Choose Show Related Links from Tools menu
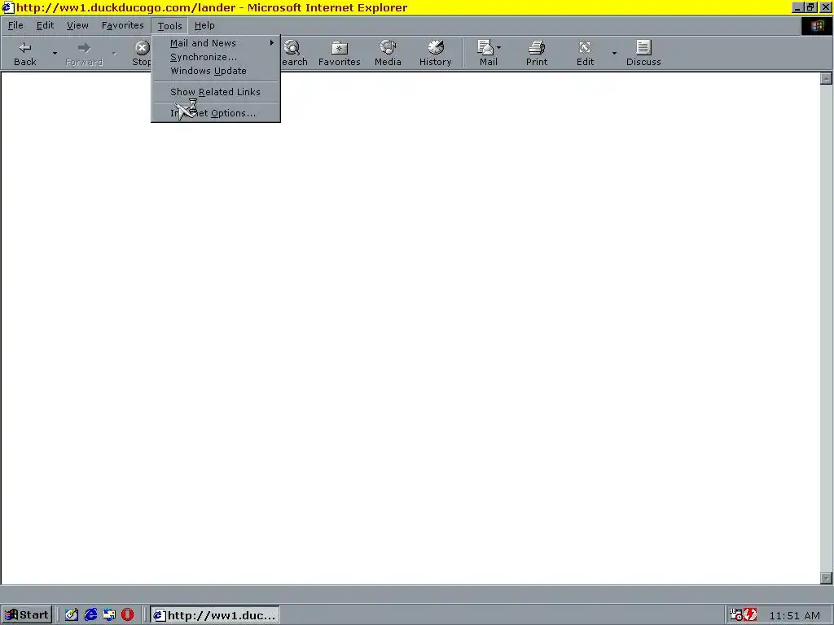This screenshot has height=625, width=834. click(x=216, y=92)
